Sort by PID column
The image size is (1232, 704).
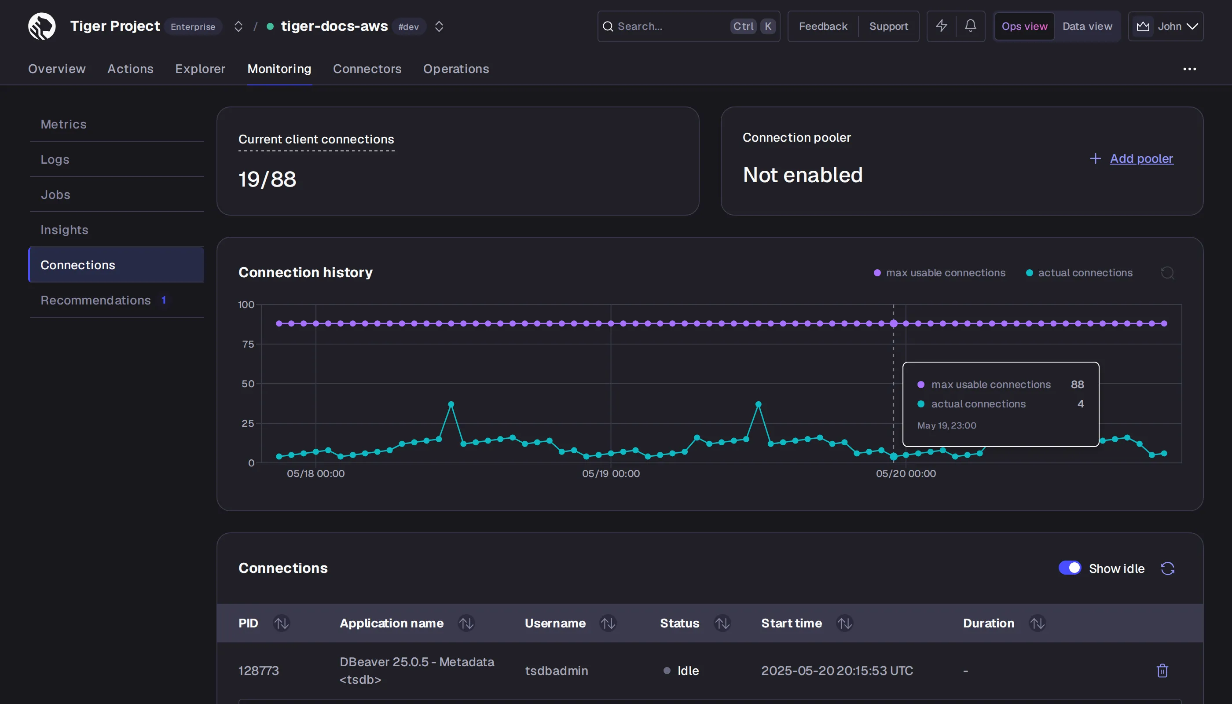281,623
